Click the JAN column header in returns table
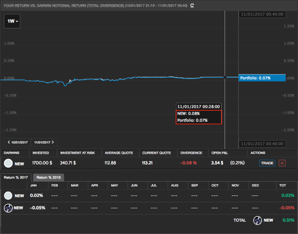The width and height of the screenshot is (298, 234). (34, 185)
